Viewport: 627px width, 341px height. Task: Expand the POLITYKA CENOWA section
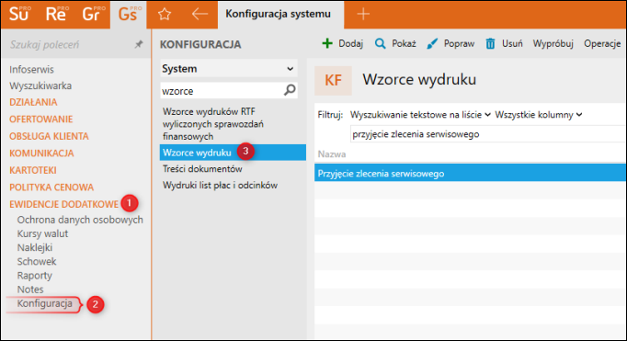tap(51, 188)
